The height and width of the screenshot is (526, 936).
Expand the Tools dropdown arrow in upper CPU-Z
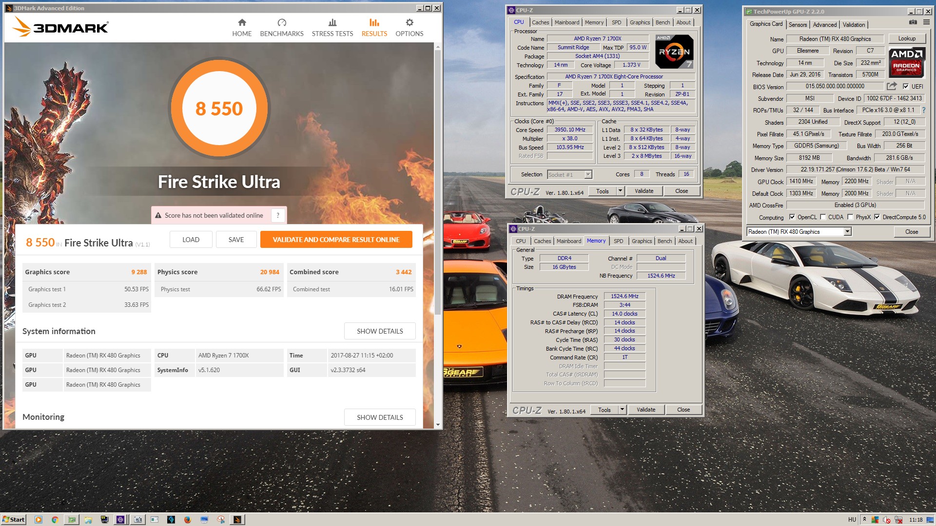(x=621, y=191)
